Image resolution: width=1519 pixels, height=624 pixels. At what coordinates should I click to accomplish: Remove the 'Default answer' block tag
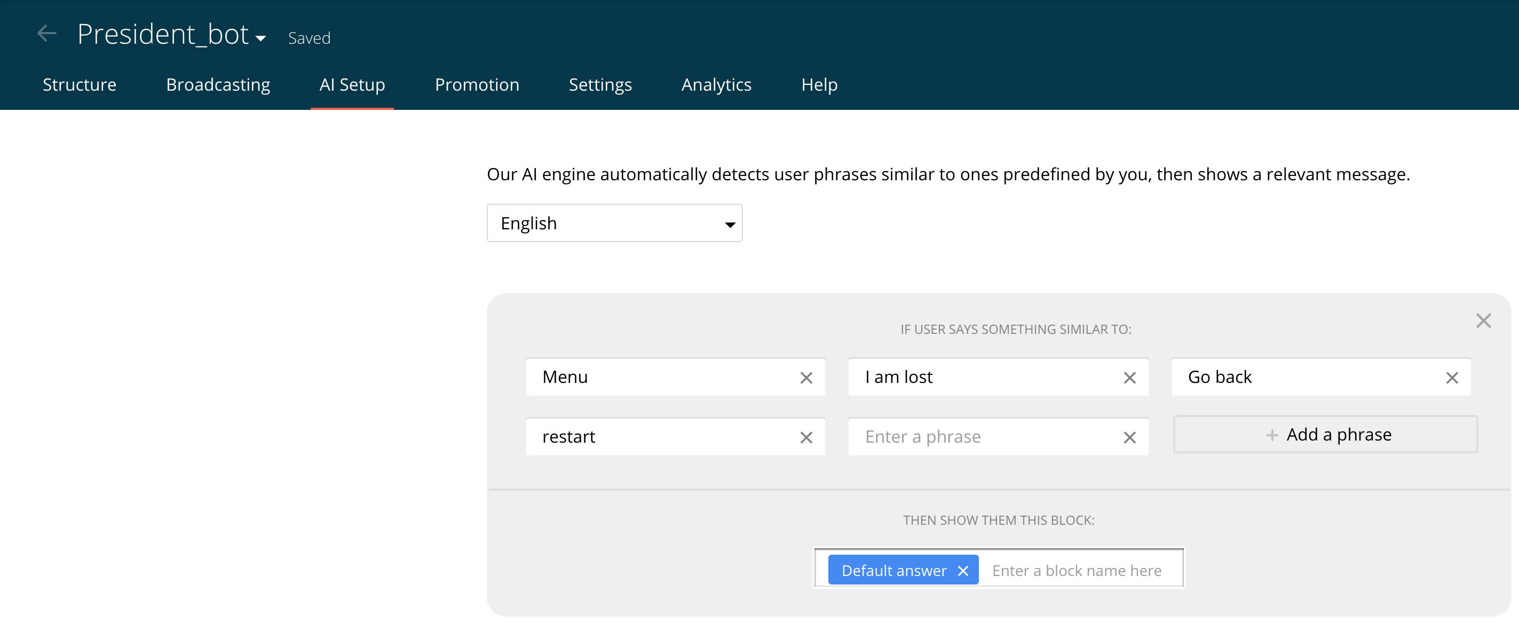click(963, 570)
